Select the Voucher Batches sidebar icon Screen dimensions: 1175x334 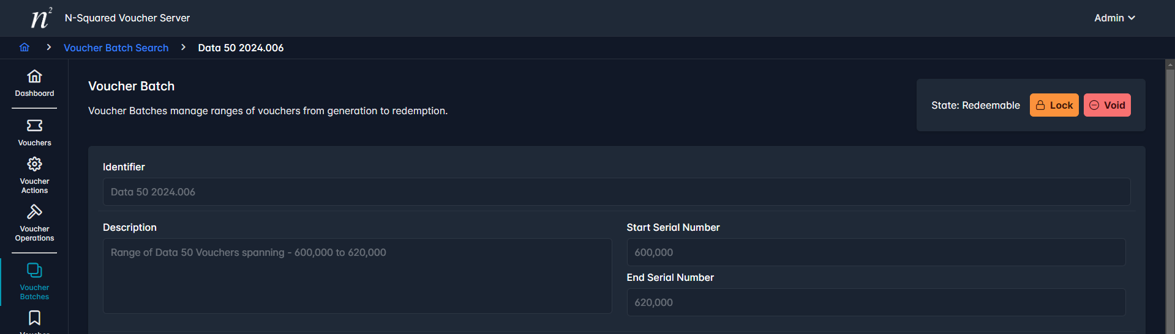[x=34, y=270]
